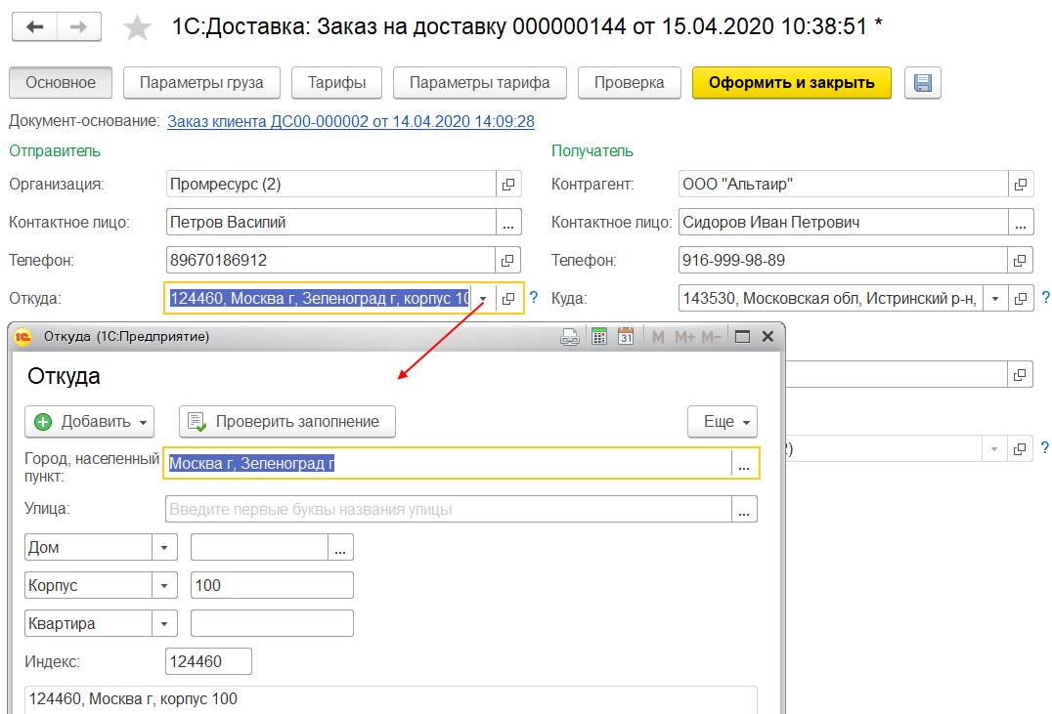
Task: Click the recipient phone field 916-999-98-89
Action: [x=844, y=260]
